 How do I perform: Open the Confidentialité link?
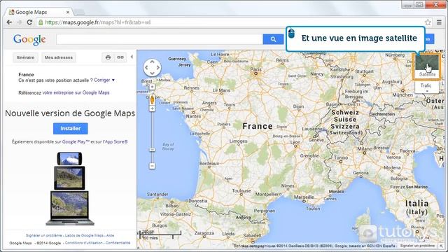tap(118, 243)
